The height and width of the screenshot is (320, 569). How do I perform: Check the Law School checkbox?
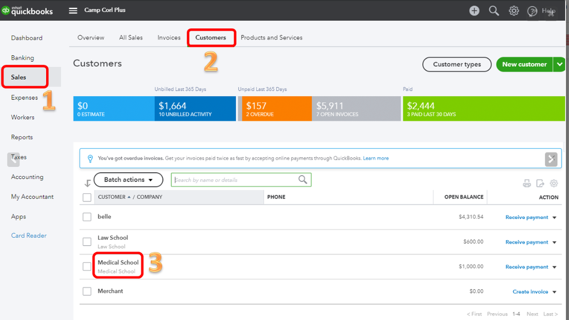(87, 241)
